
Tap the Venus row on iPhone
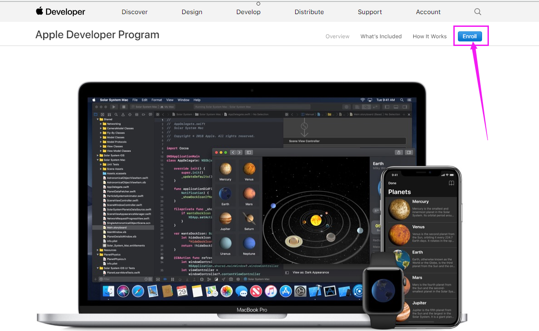[422, 235]
